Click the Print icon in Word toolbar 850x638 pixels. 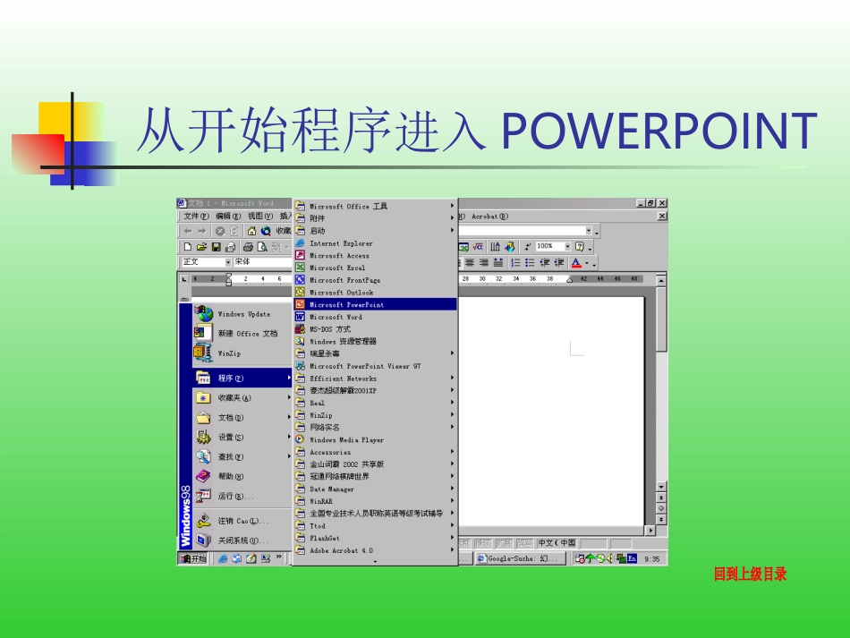tap(248, 247)
